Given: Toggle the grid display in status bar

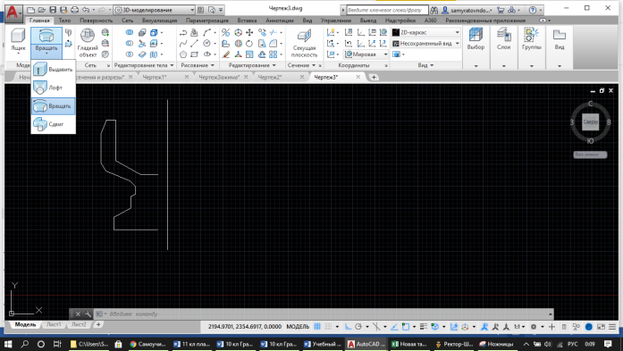Looking at the screenshot, I should pos(317,326).
